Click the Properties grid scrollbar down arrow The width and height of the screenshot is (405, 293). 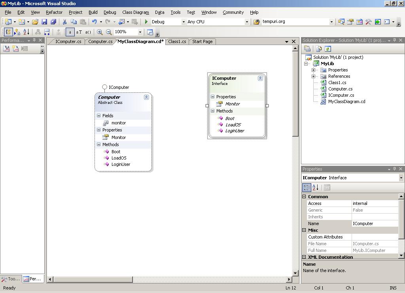[x=401, y=255]
